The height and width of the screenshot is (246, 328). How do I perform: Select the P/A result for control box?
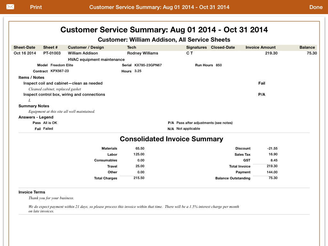pyautogui.click(x=262, y=94)
